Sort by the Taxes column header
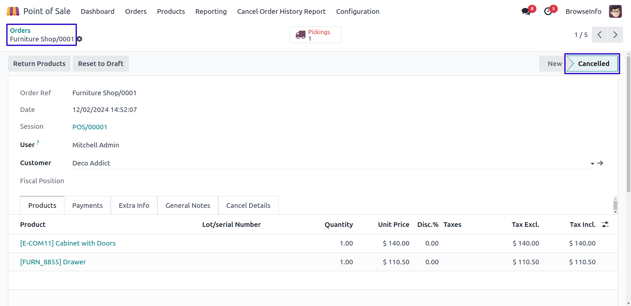Image resolution: width=631 pixels, height=306 pixels. coord(452,225)
